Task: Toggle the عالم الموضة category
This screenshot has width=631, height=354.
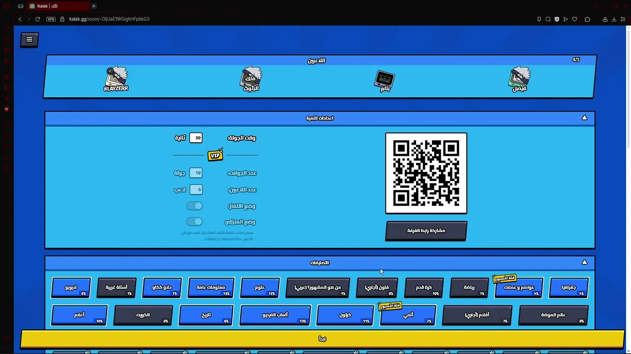Action: (x=554, y=315)
